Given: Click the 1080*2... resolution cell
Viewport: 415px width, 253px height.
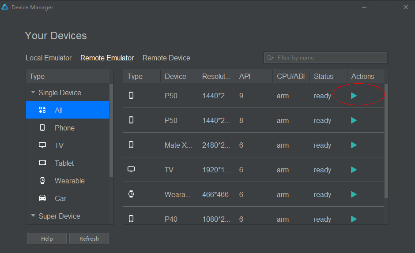Looking at the screenshot, I should [x=216, y=219].
